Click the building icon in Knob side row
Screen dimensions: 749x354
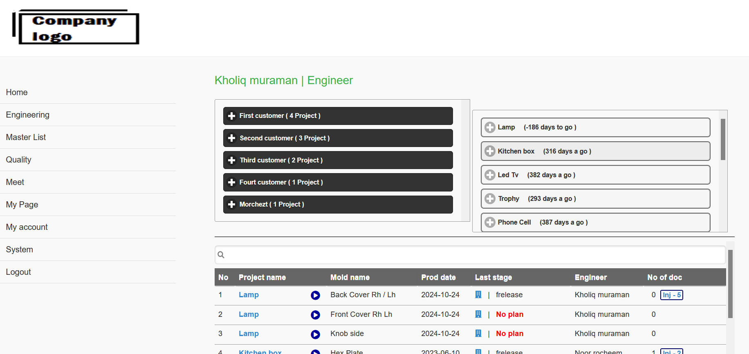click(x=478, y=333)
